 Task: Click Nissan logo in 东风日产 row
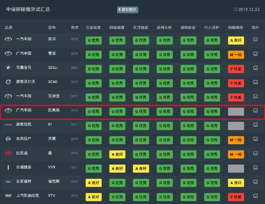click(x=8, y=139)
